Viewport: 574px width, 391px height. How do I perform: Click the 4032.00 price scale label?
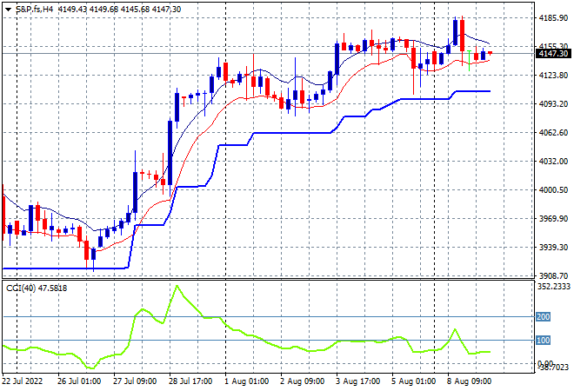[x=553, y=162]
